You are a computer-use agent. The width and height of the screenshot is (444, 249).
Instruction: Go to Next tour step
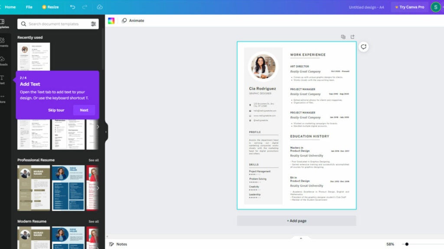pos(84,110)
